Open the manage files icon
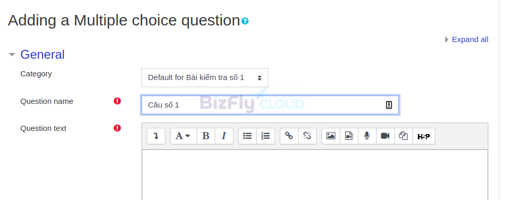505x200 pixels. tap(403, 136)
